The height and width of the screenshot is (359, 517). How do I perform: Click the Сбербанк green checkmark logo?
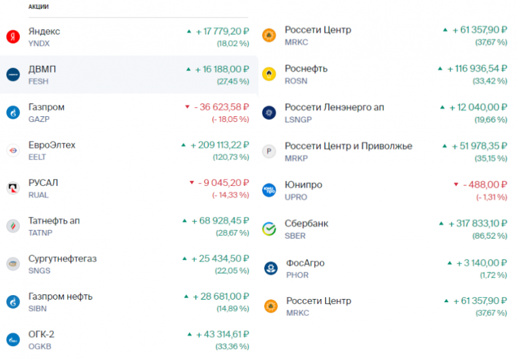pyautogui.click(x=269, y=229)
